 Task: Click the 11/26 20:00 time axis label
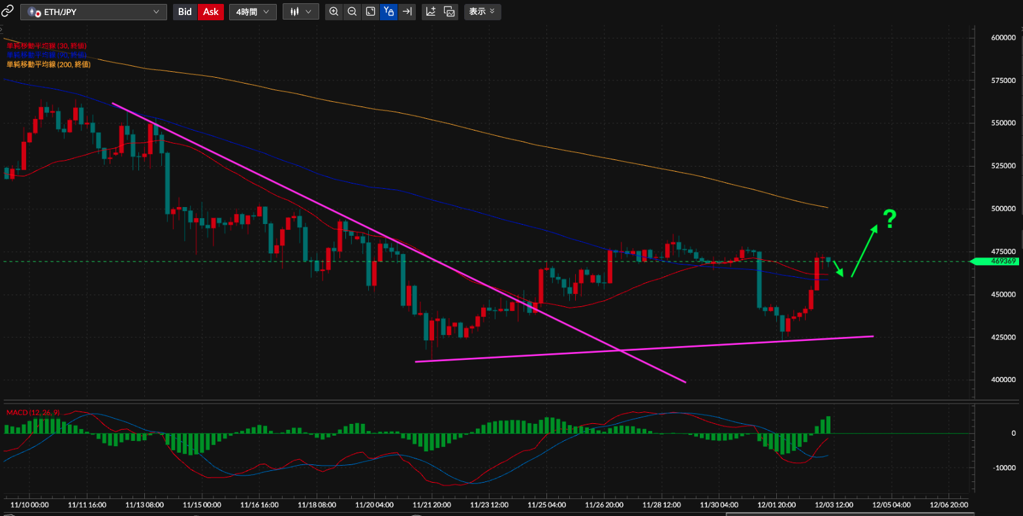click(605, 505)
